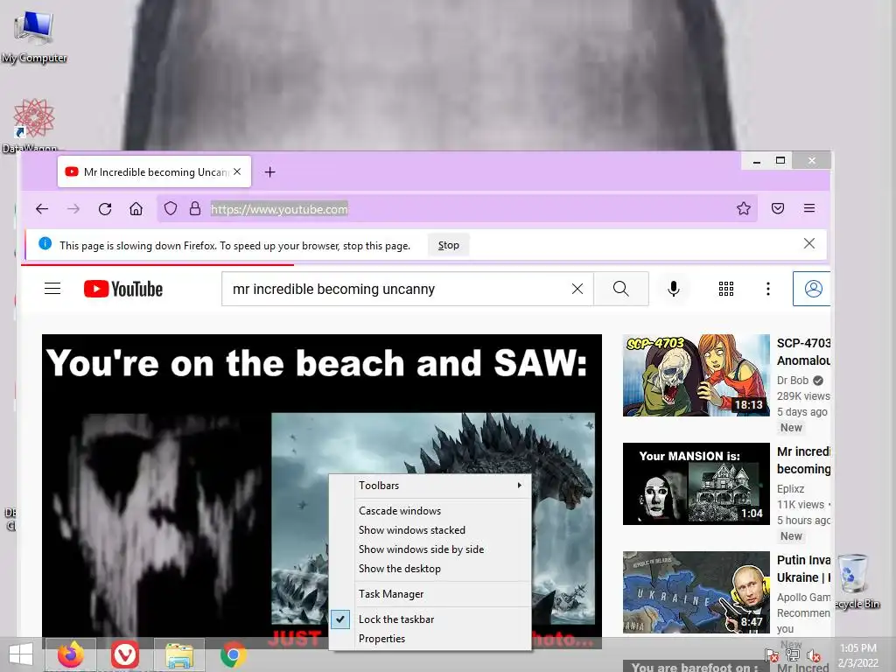Select Show windows side by side
The image size is (896, 672).
pyautogui.click(x=430, y=549)
